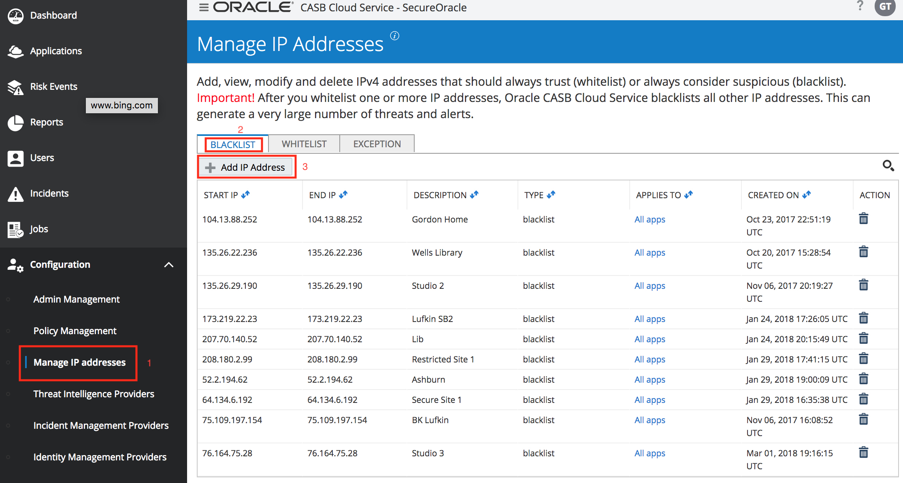Screen dimensions: 903x483
Task: Delete the Gordon Home blacklist entry
Action: pos(863,218)
